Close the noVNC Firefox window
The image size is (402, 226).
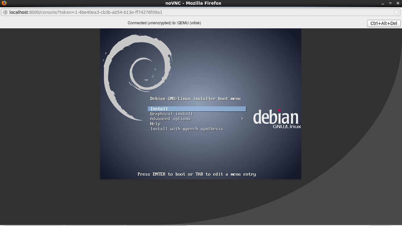tap(398, 3)
